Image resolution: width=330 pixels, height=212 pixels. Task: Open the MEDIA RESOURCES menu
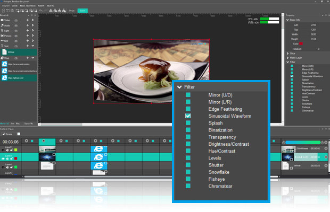(28, 6)
